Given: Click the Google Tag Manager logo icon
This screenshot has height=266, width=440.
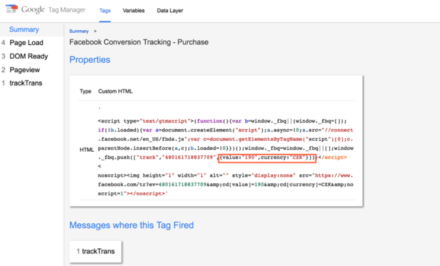Looking at the screenshot, I should (x=12, y=9).
